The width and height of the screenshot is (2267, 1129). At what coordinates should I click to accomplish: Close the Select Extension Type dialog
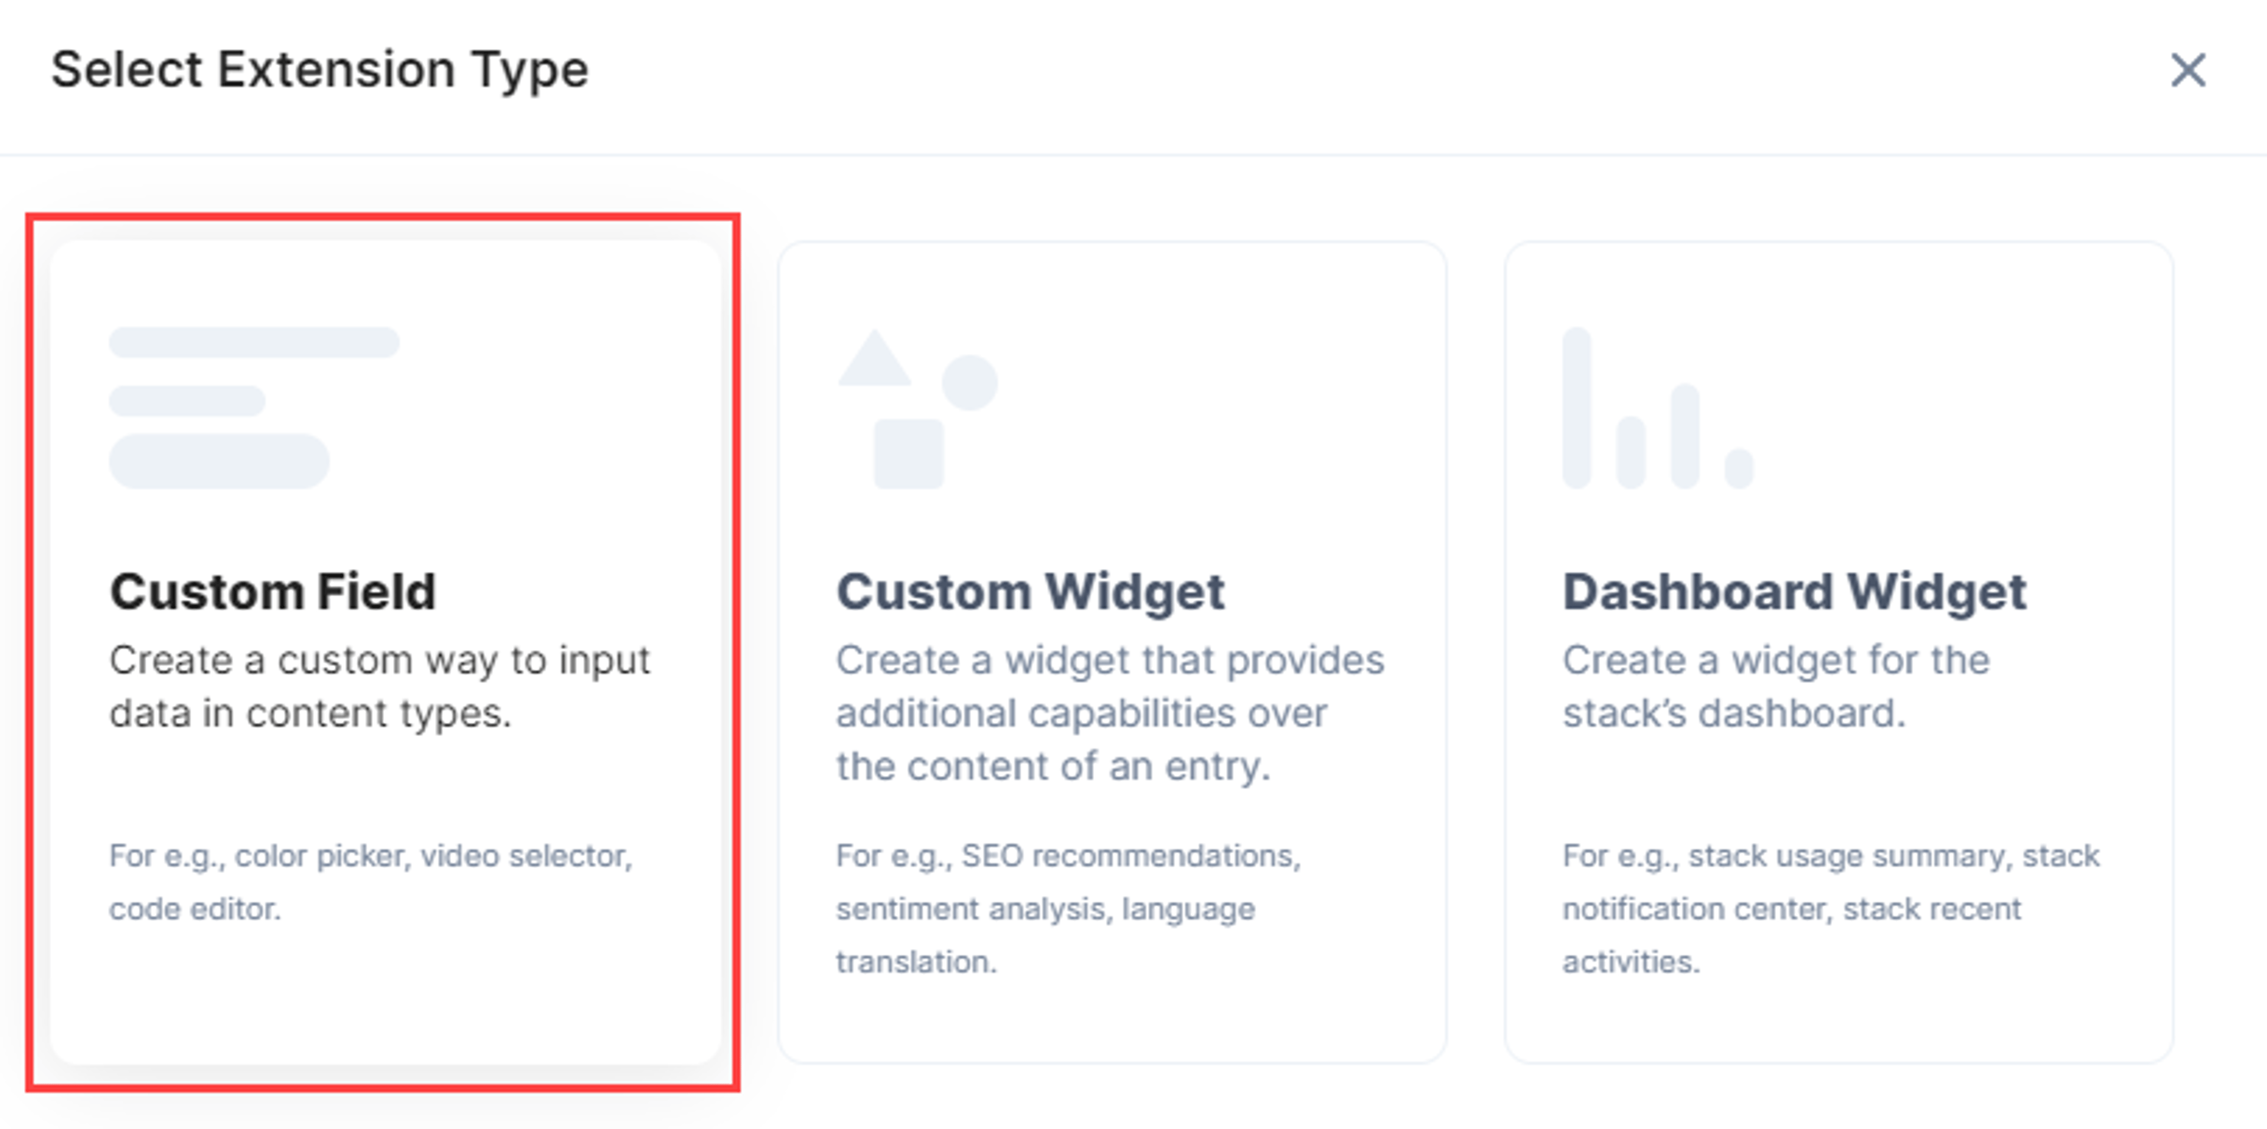[2188, 70]
